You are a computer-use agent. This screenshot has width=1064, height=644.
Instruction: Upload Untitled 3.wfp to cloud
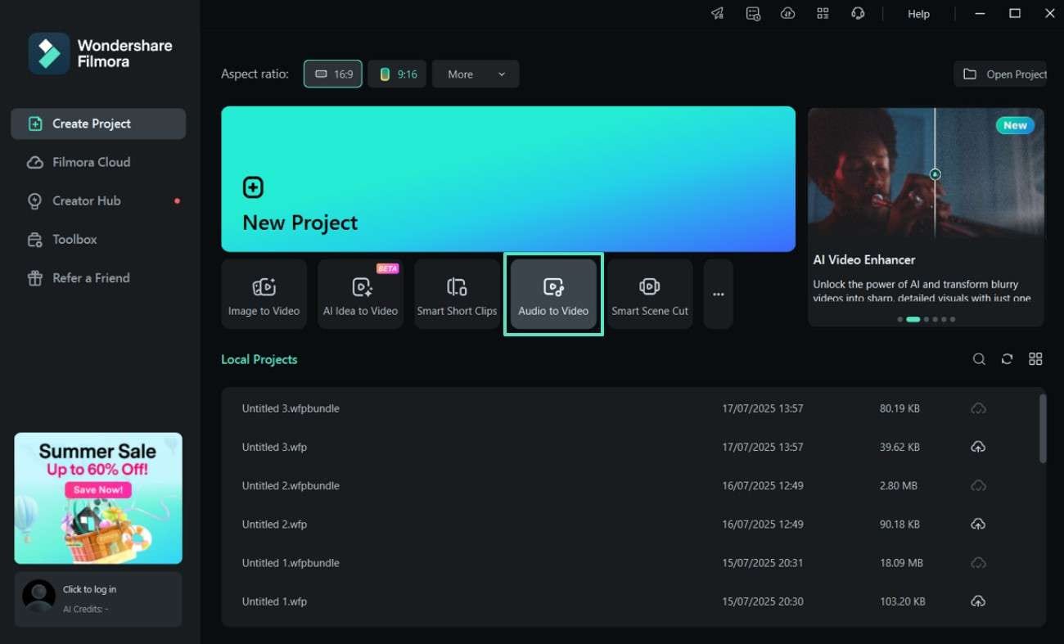[978, 448]
